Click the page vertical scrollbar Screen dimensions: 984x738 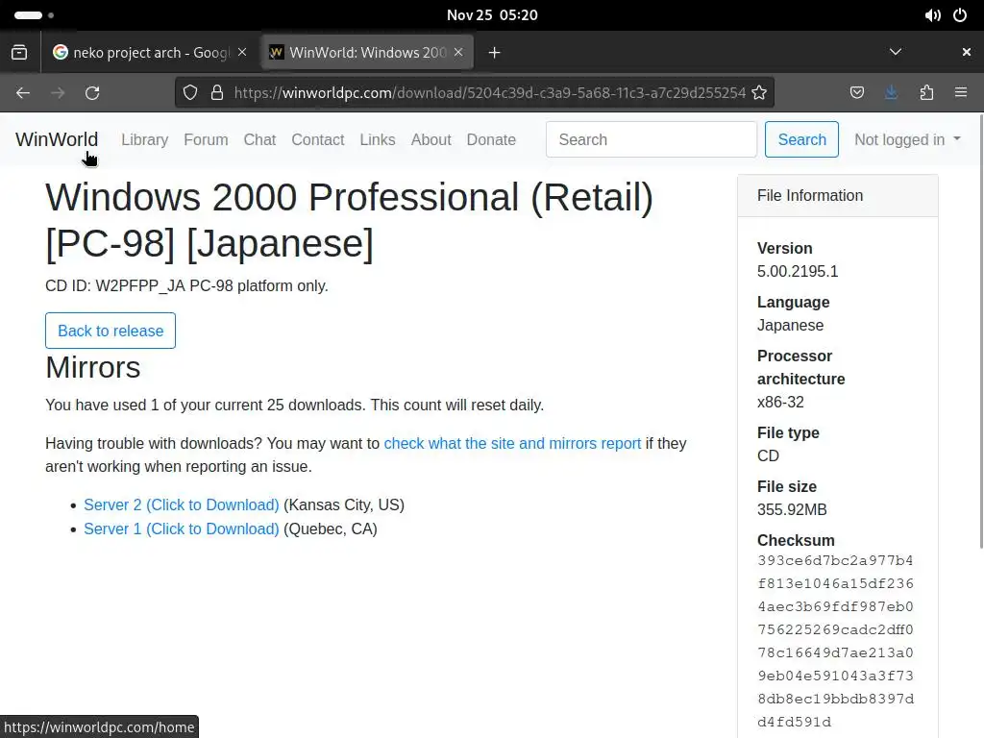979,330
